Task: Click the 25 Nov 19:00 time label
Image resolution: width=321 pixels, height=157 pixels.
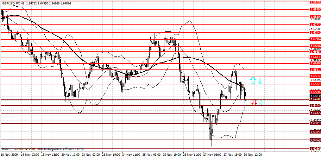Action: pyautogui.click(x=172, y=154)
